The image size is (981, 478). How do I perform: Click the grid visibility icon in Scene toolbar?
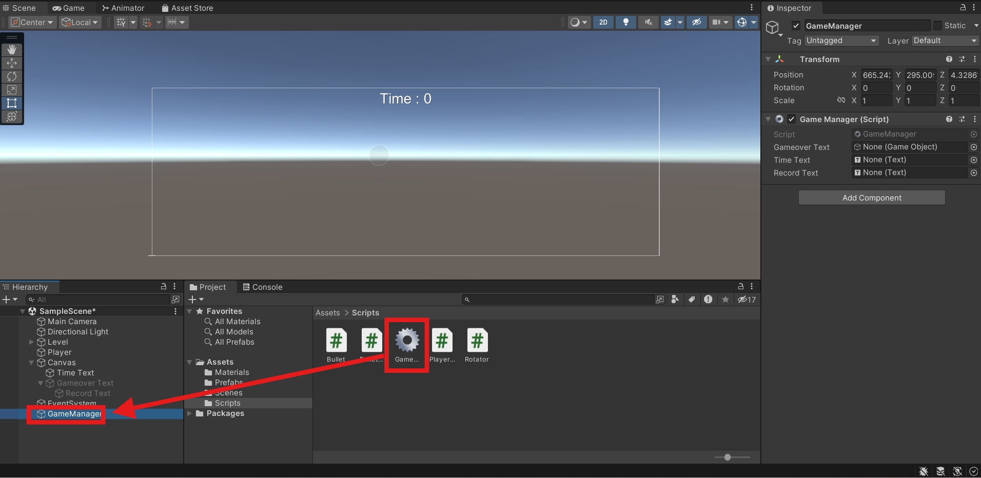121,22
